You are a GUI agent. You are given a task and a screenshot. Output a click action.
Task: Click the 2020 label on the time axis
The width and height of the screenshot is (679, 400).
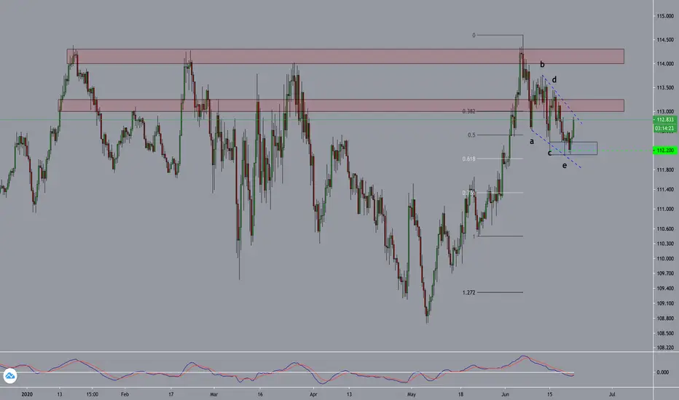27,394
